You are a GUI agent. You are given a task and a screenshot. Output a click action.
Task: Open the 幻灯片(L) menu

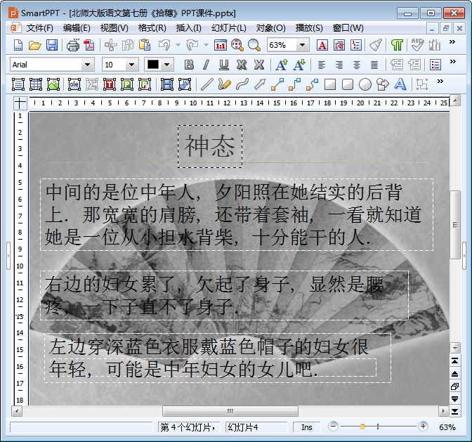tap(228, 28)
